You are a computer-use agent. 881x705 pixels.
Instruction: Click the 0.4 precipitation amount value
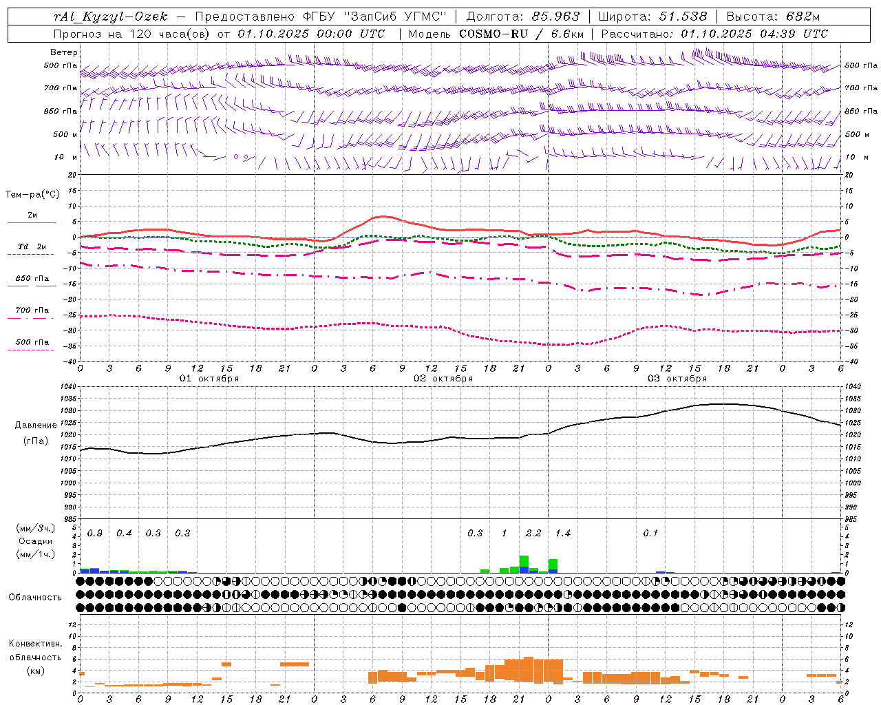tap(124, 534)
